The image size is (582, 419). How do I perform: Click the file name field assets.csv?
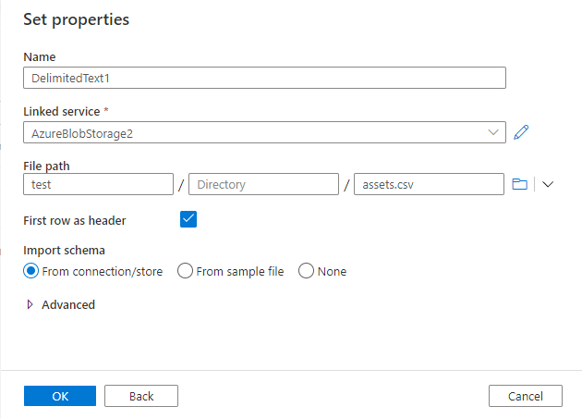click(429, 184)
